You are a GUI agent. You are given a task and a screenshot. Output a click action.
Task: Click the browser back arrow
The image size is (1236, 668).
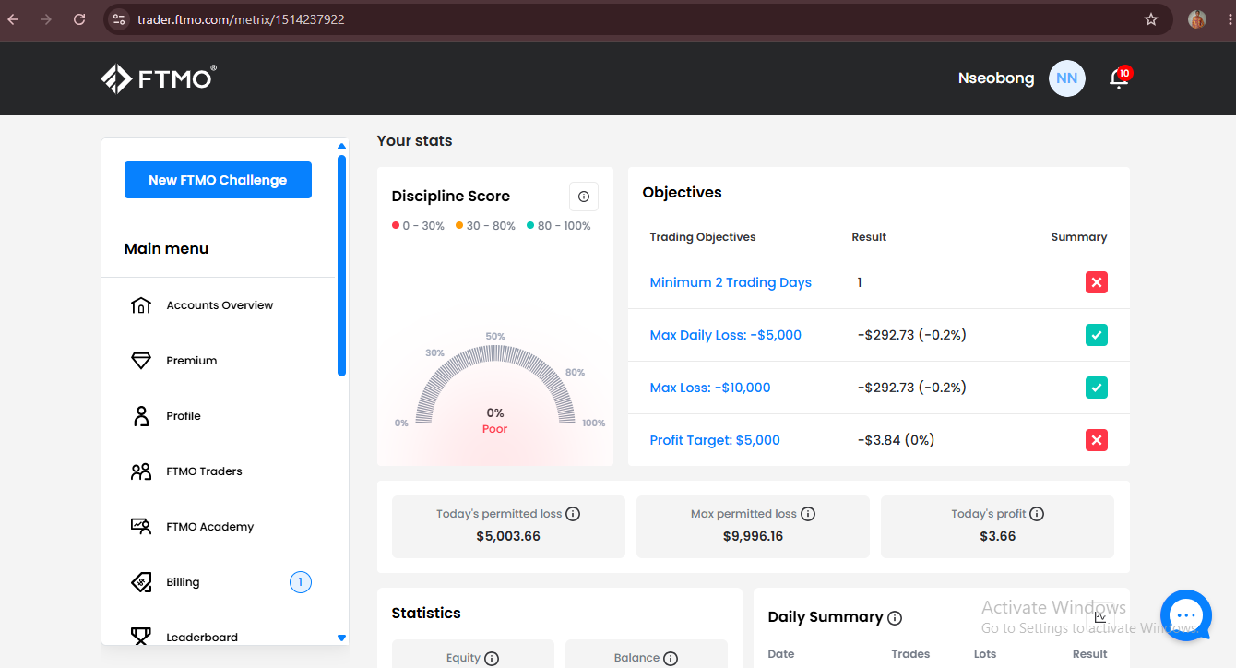tap(13, 19)
